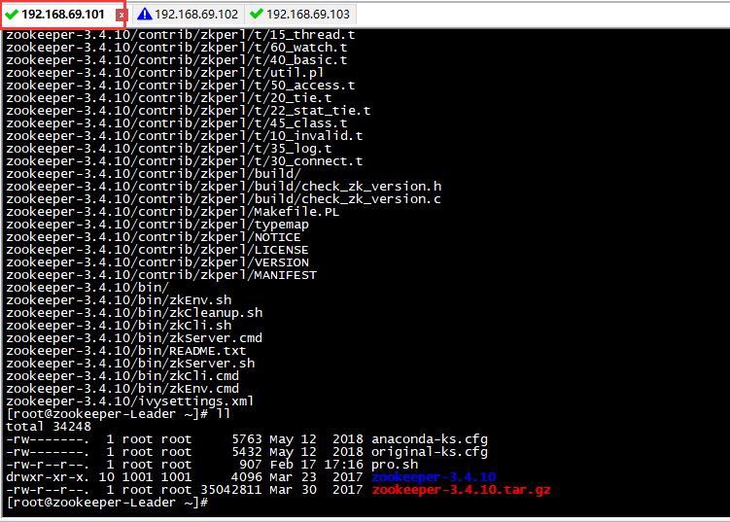Click the zkperl/typemap line
The image size is (730, 522).
pyautogui.click(x=157, y=225)
